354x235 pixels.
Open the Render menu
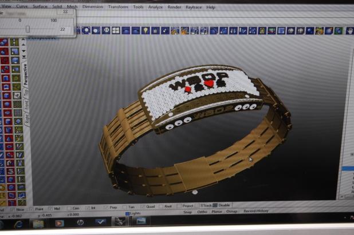tap(174, 7)
